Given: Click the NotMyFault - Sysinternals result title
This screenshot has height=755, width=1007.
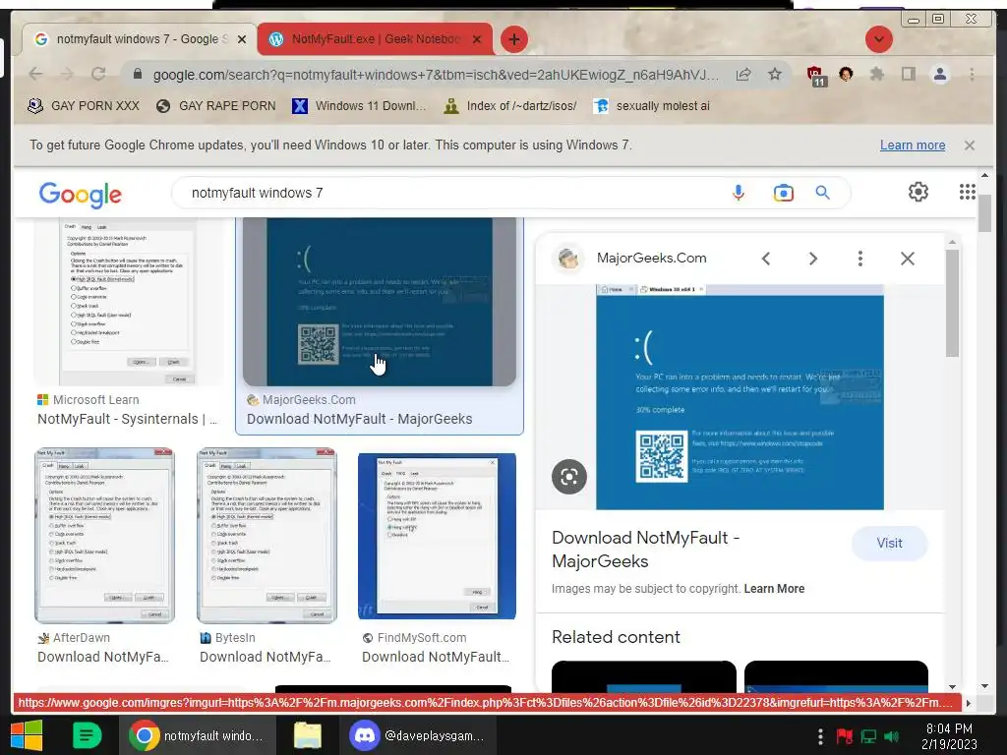Looking at the screenshot, I should (x=127, y=419).
